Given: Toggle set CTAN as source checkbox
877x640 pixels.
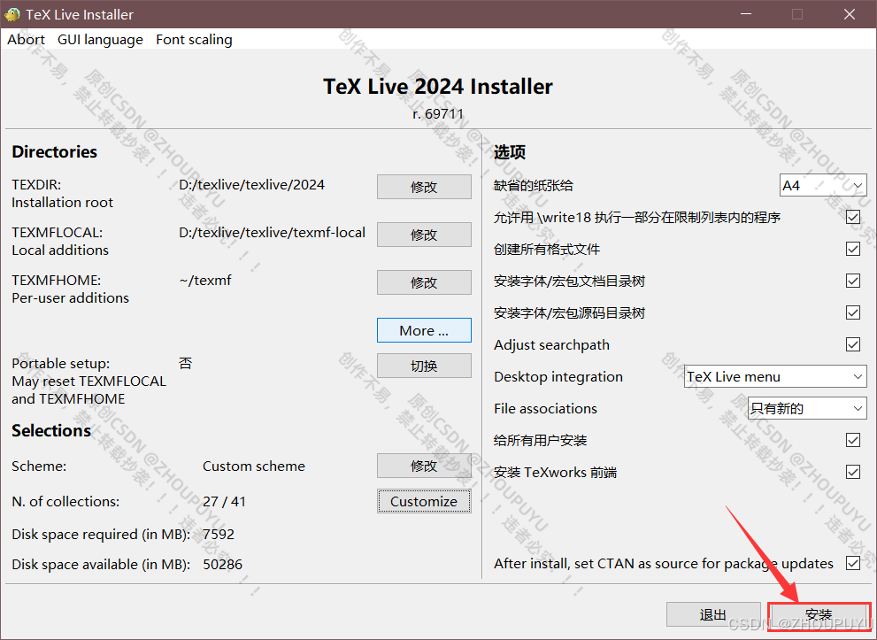Looking at the screenshot, I should click(853, 563).
